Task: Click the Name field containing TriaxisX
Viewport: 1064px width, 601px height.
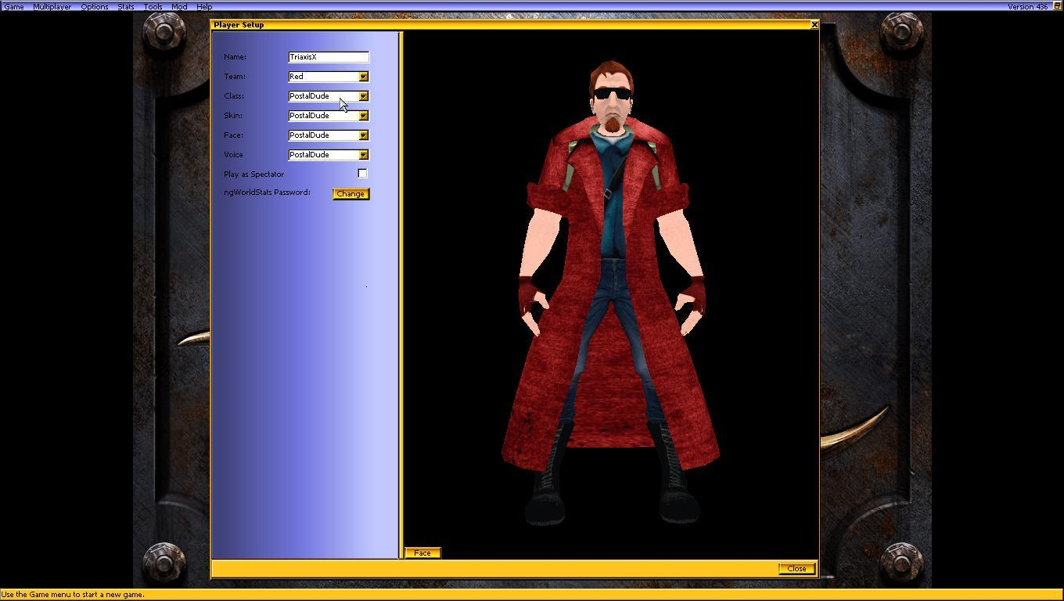Action: point(328,56)
